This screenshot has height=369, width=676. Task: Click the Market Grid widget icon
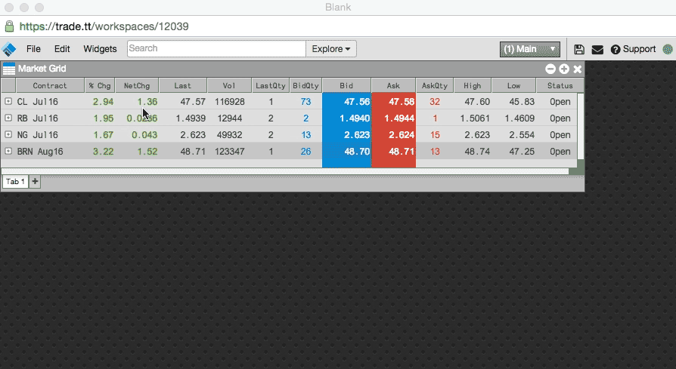click(x=9, y=69)
